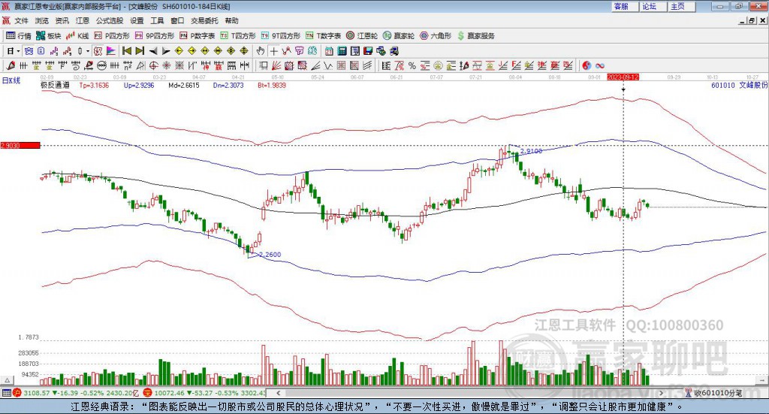Open the calendar icon with 21

coord(329,51)
